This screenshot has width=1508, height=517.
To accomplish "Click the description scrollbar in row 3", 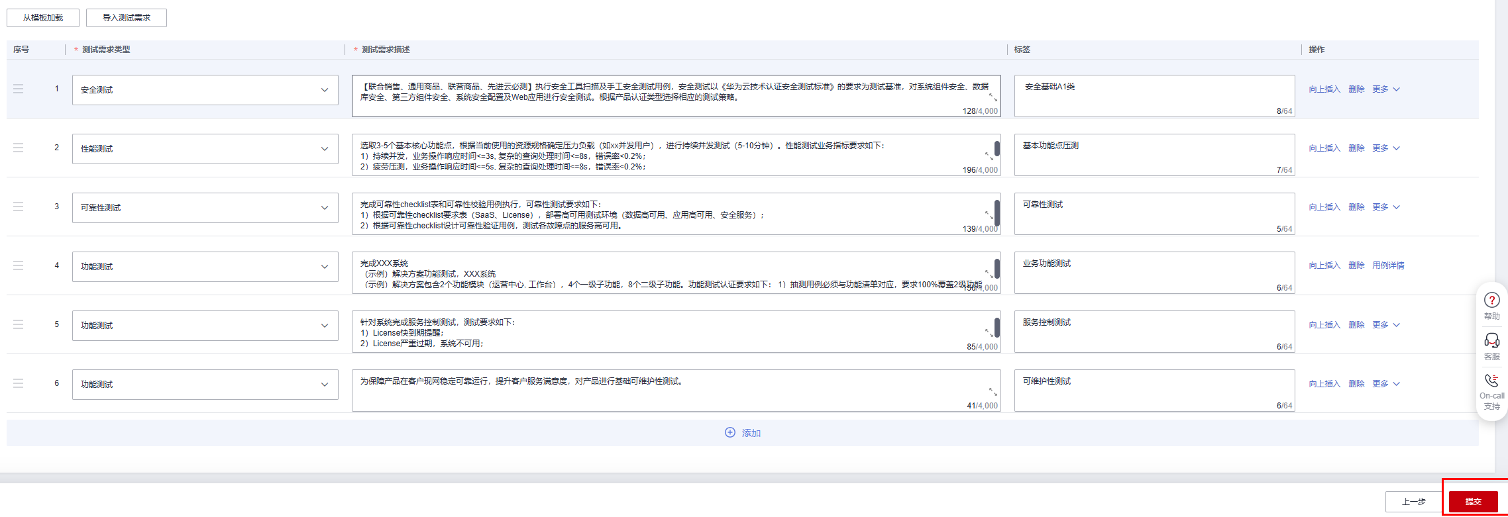I will (x=997, y=213).
